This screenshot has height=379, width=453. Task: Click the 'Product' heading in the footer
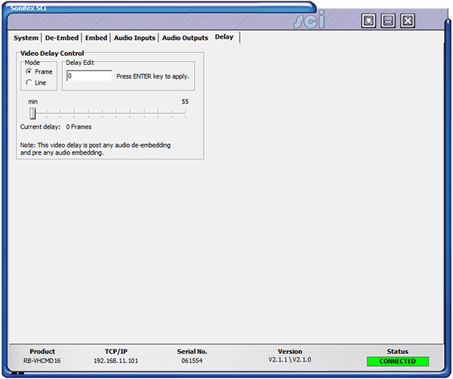click(x=42, y=352)
